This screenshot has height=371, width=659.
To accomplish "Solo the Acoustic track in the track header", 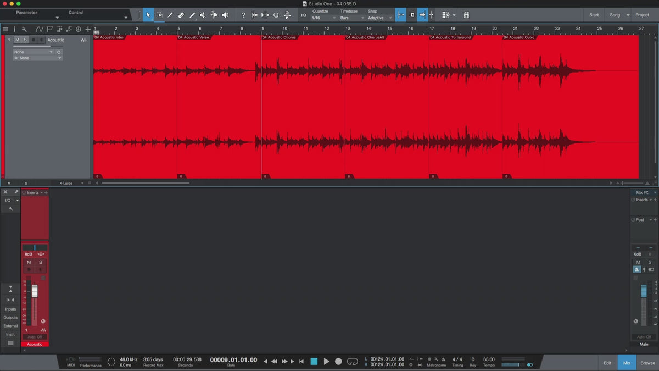I will [x=25, y=40].
